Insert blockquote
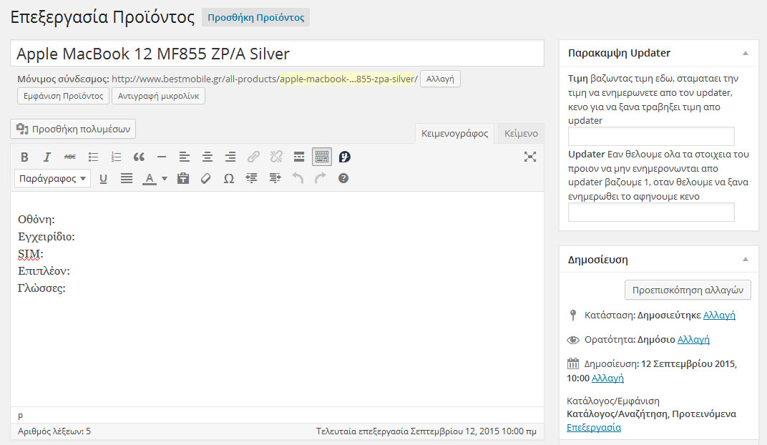The width and height of the screenshot is (767, 445). tap(139, 157)
